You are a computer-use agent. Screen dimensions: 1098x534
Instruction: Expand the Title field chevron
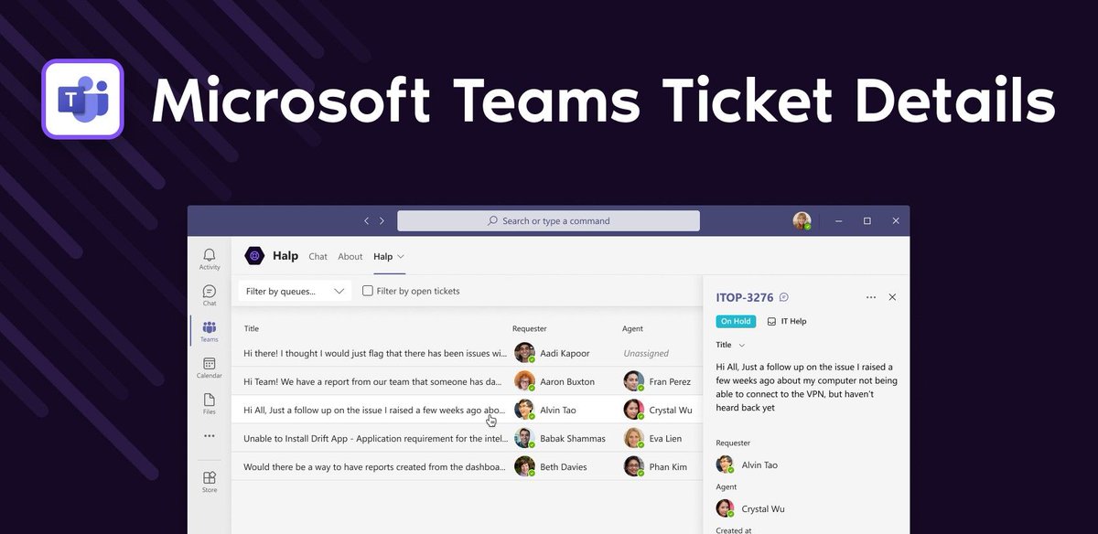pyautogui.click(x=741, y=346)
